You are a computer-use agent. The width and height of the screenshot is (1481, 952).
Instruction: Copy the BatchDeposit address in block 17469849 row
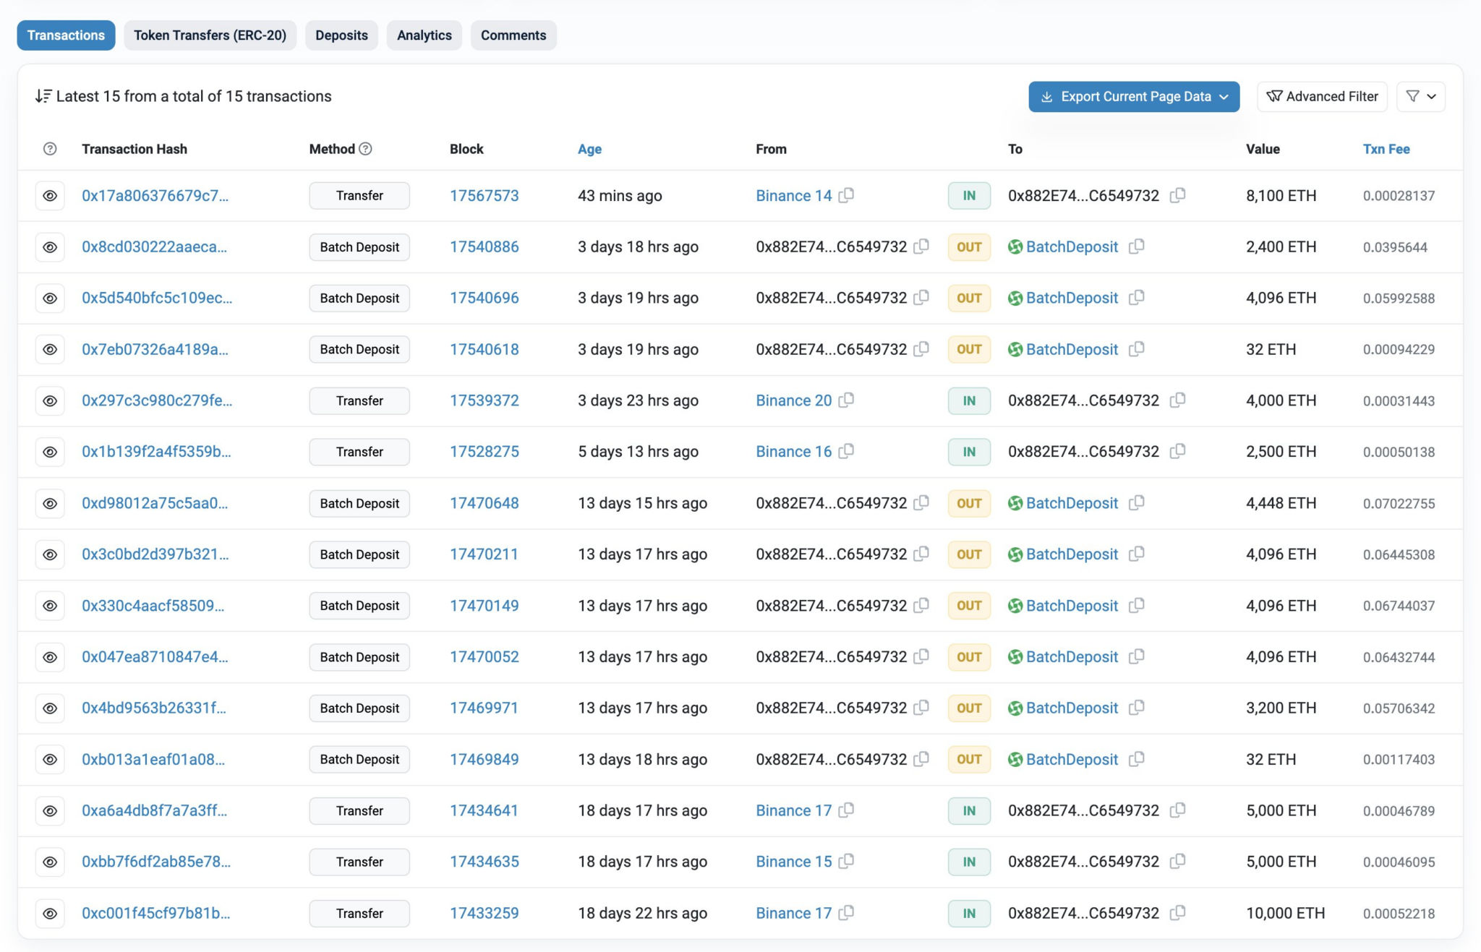pyautogui.click(x=1137, y=759)
